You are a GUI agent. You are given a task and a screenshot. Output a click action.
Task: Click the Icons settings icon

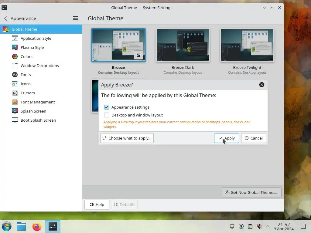tap(15, 84)
